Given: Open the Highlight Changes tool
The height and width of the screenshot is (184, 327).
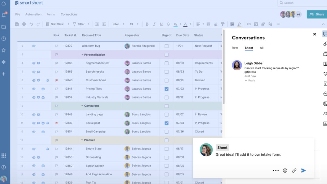Looking at the screenshot, I should pos(239,24).
